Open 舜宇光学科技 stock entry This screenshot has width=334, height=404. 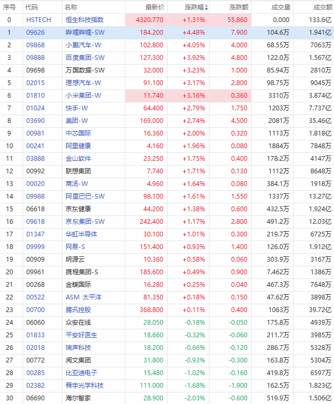pyautogui.click(x=85, y=386)
